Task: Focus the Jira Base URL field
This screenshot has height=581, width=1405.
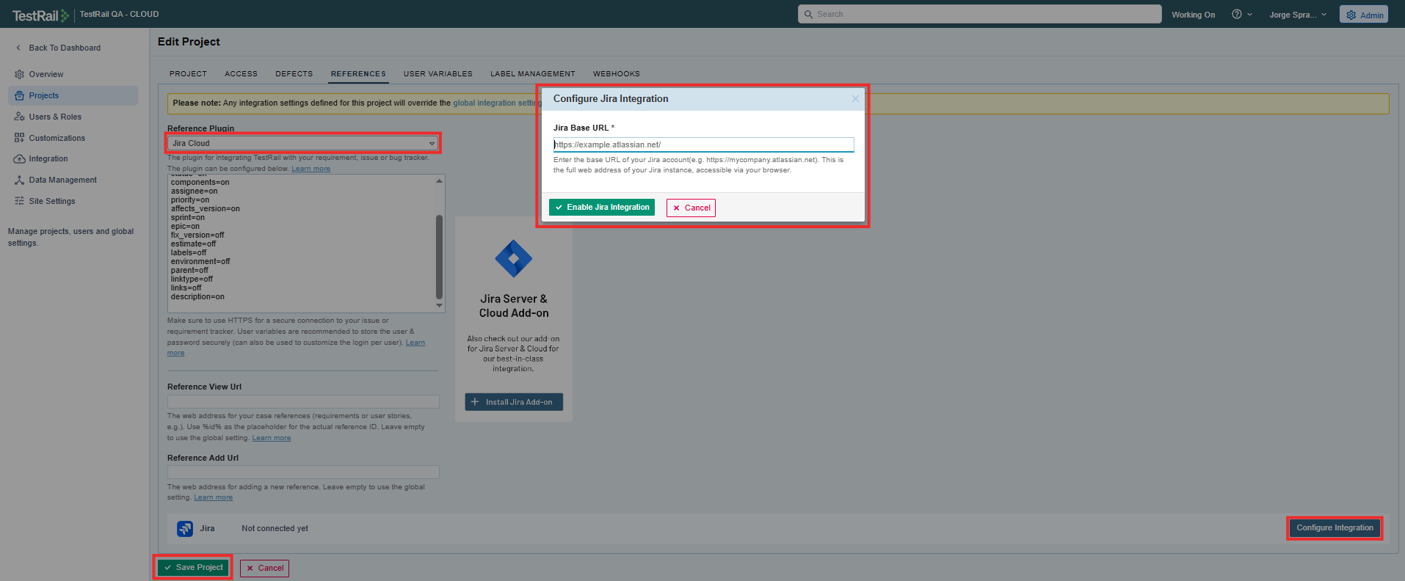Action: point(703,145)
